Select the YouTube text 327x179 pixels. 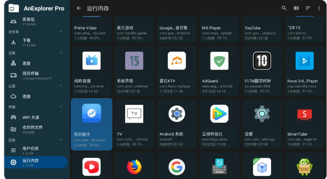point(253,28)
